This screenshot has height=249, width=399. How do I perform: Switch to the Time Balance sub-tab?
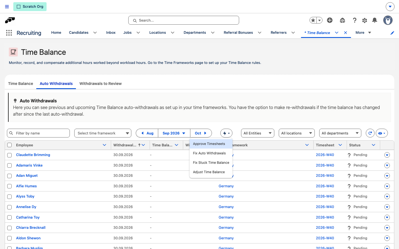21,84
